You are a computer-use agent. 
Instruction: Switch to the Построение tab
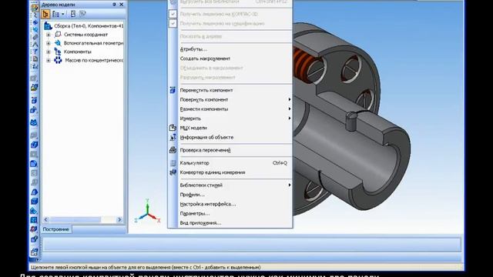coord(56,229)
